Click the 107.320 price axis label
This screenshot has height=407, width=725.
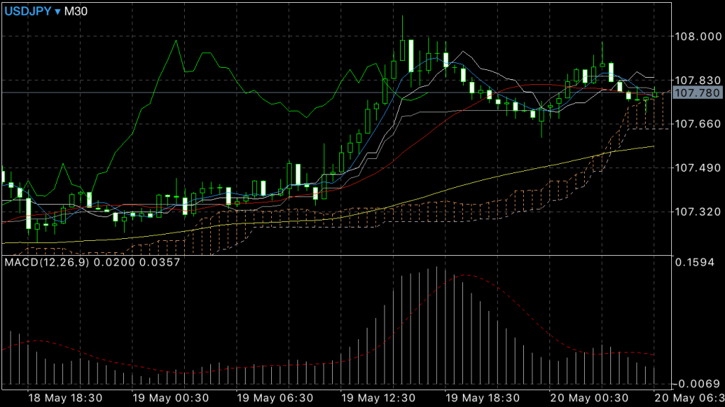coord(698,212)
